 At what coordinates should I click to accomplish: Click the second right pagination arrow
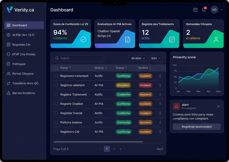[x=121, y=149]
